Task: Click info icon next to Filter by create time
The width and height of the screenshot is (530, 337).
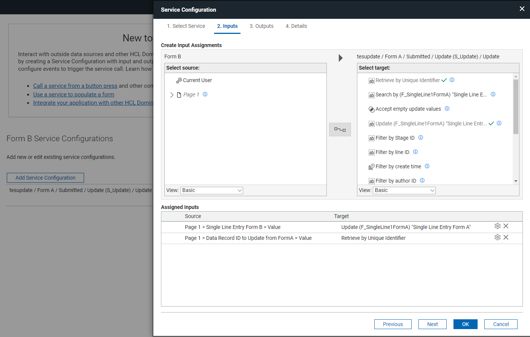Action: pos(427,166)
